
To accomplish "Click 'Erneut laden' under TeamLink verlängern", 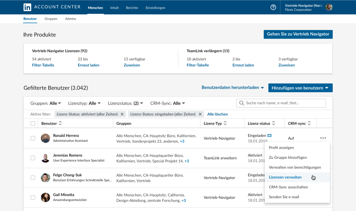I will tap(243, 65).
